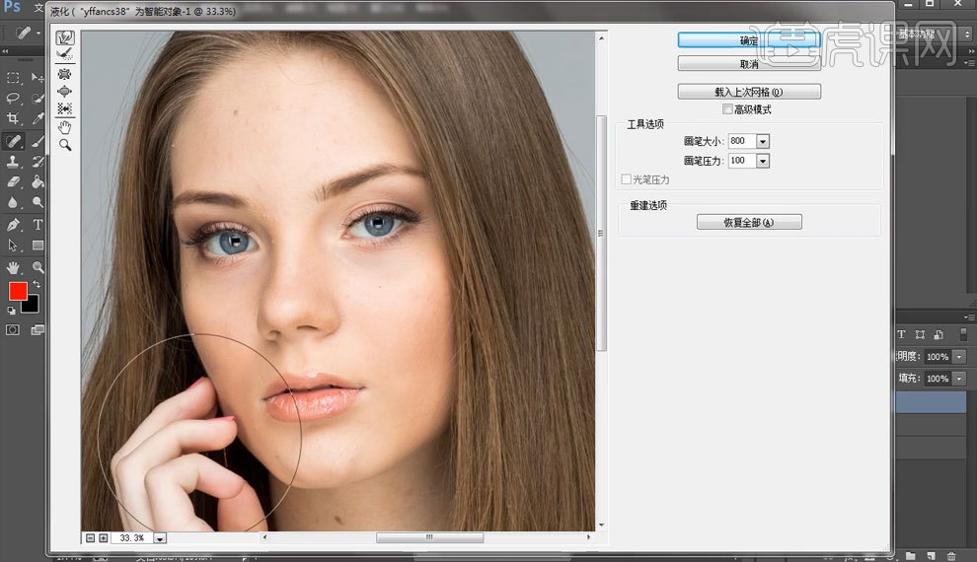977x562 pixels.
Task: Click the preview horizontal scrollbar thumb
Action: pos(429,537)
